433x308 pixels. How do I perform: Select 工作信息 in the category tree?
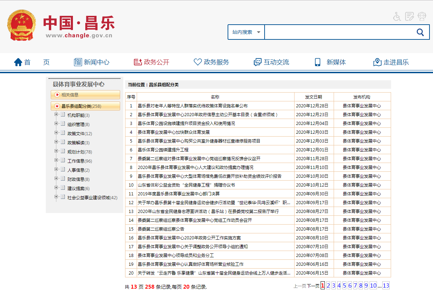pos(76,161)
